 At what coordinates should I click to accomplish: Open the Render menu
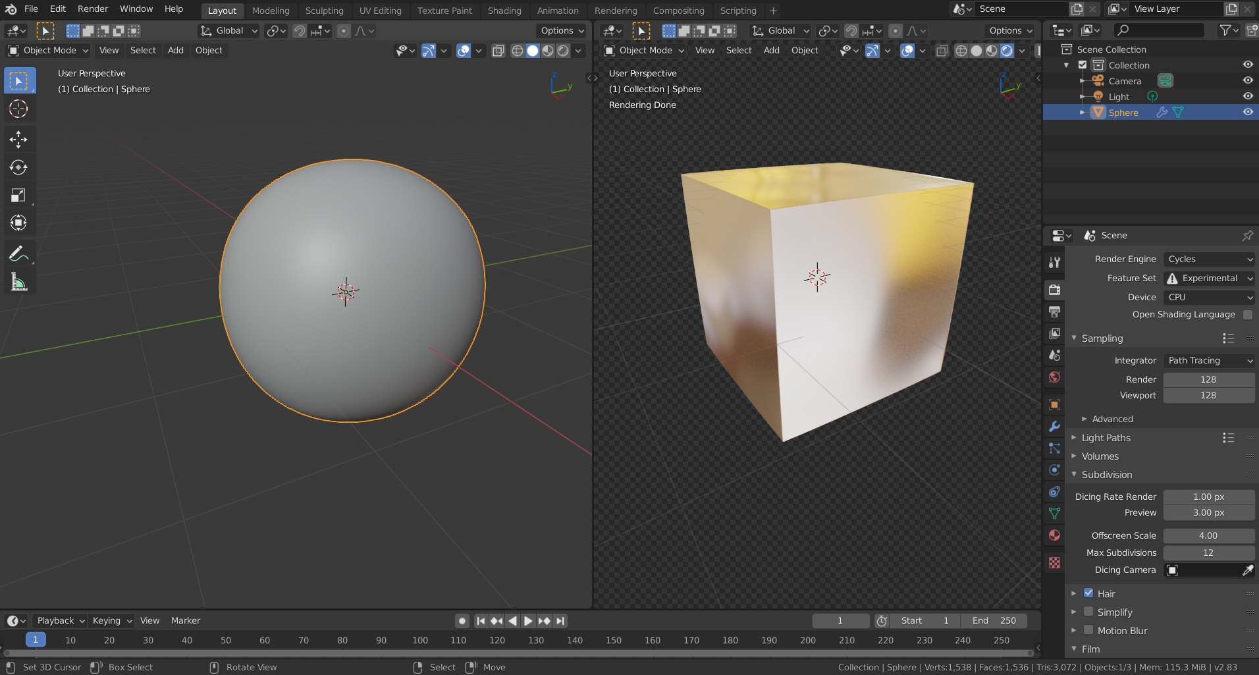(92, 9)
